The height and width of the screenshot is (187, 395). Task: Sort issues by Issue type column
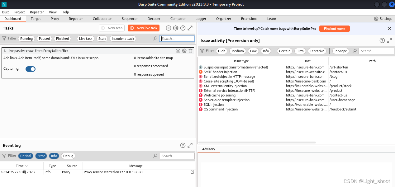(241, 61)
